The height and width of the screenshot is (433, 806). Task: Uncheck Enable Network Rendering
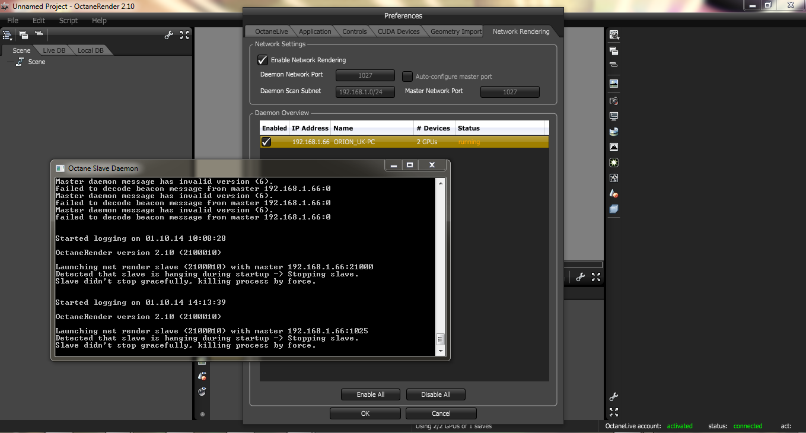(262, 60)
